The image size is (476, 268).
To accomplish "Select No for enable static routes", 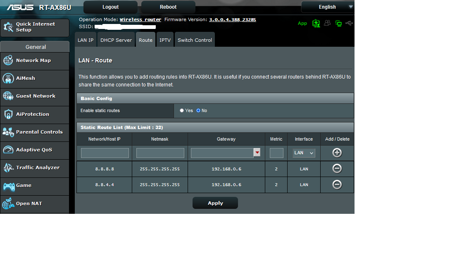I will click(198, 111).
